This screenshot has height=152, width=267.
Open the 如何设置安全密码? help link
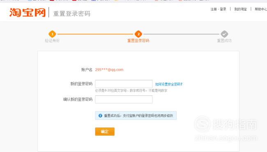(x=169, y=84)
